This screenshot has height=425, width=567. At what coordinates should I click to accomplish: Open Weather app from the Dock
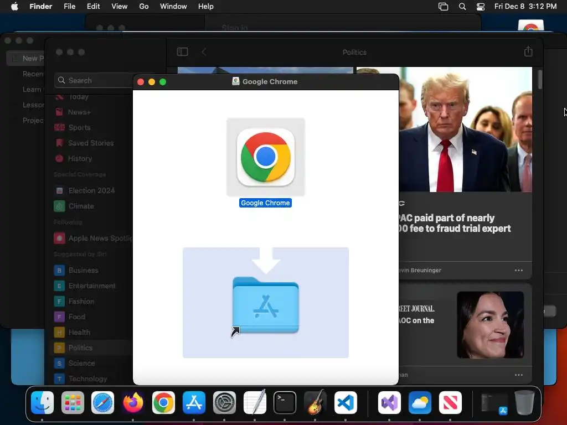(x=420, y=402)
